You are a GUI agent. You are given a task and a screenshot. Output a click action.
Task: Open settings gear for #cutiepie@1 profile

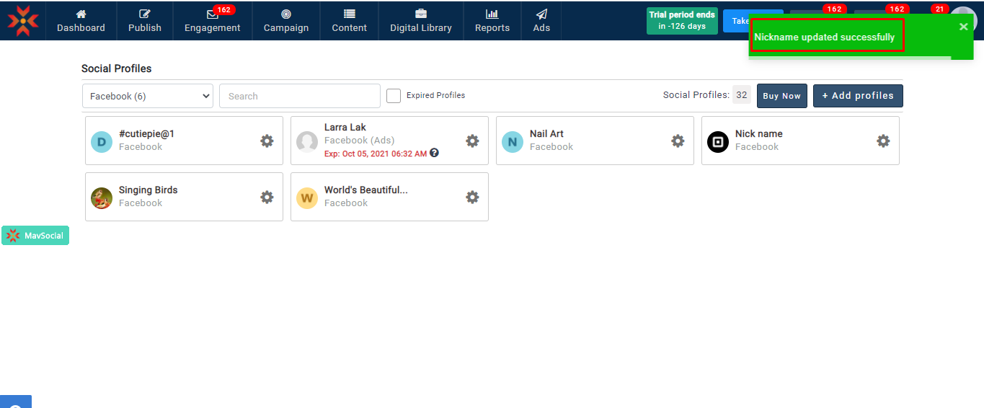[x=267, y=141]
